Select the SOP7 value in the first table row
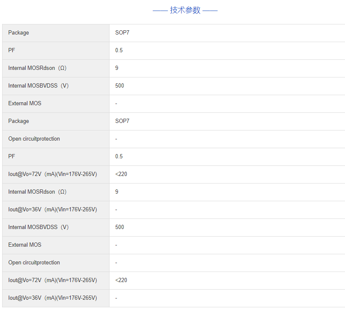The image size is (345, 309). [122, 33]
